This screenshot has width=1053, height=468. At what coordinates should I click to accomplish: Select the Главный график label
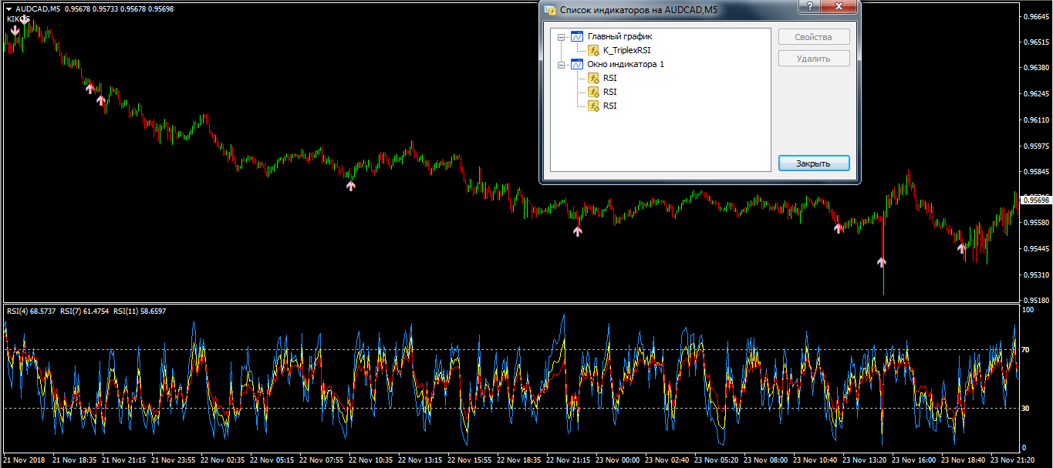(619, 36)
